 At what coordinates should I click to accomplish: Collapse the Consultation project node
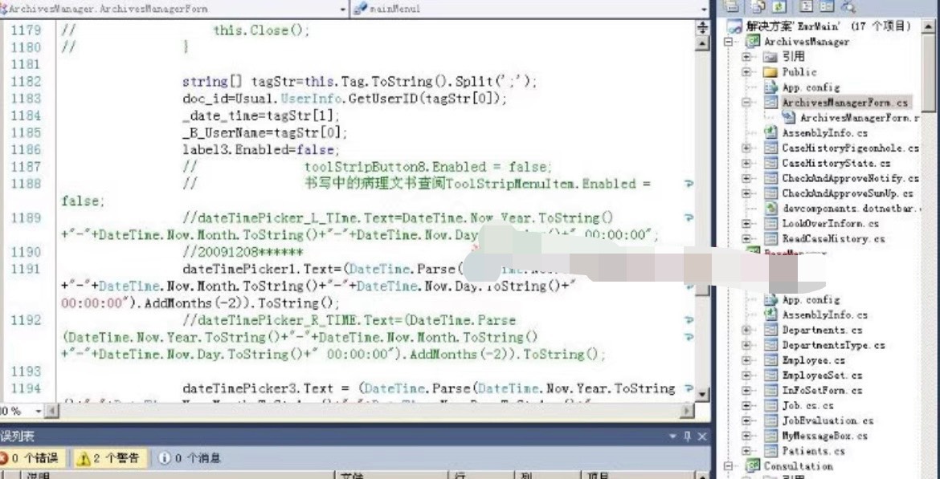[729, 466]
